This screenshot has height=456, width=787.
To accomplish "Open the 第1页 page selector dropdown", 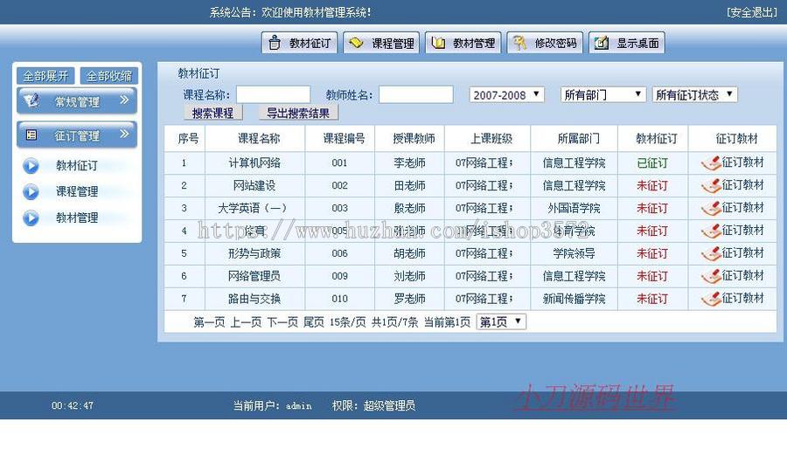I will [x=501, y=321].
